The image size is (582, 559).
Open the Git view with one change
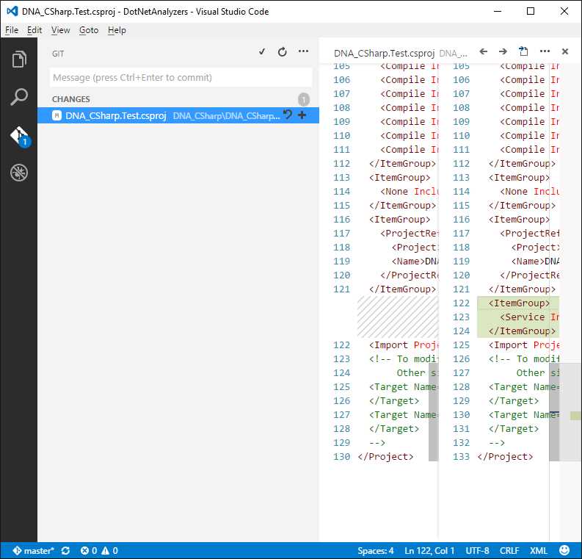pyautogui.click(x=20, y=137)
